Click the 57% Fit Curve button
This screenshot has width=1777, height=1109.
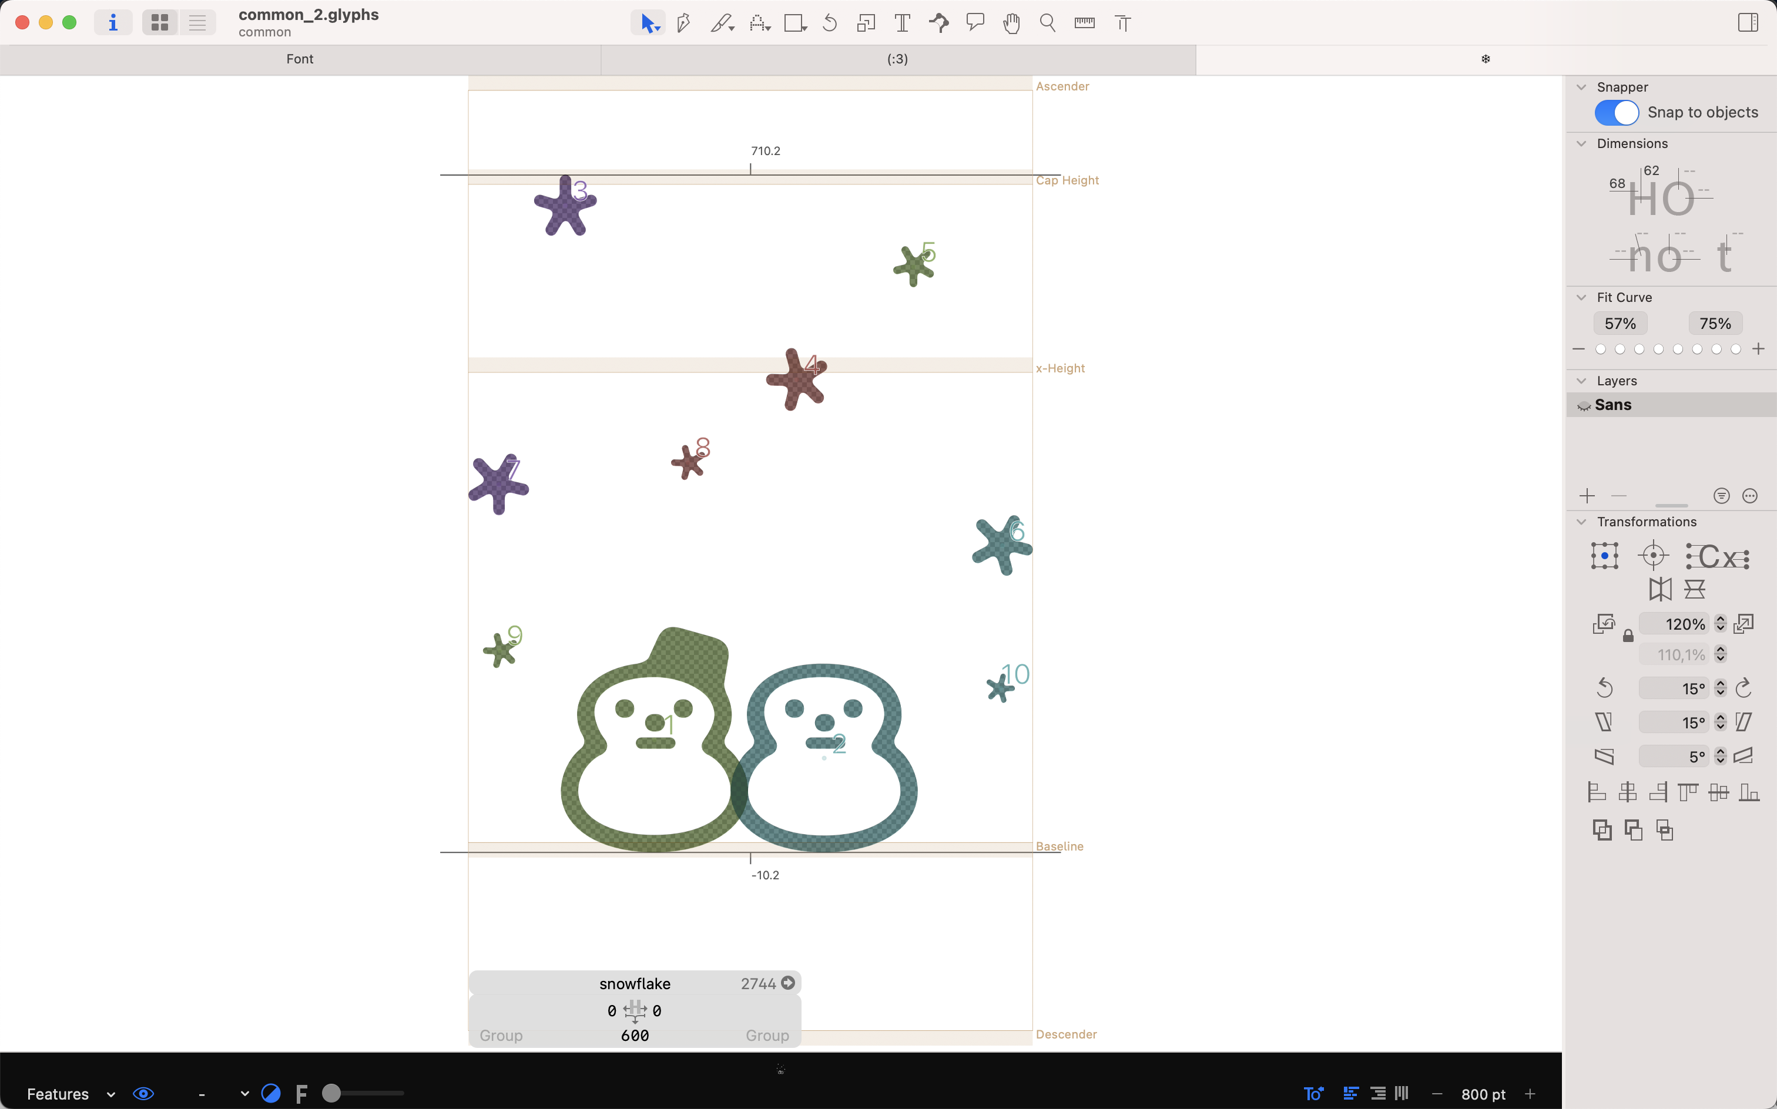point(1620,324)
